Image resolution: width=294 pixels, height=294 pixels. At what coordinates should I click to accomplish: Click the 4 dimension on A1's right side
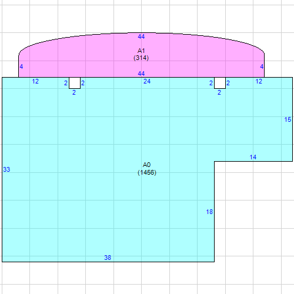[x=262, y=66]
